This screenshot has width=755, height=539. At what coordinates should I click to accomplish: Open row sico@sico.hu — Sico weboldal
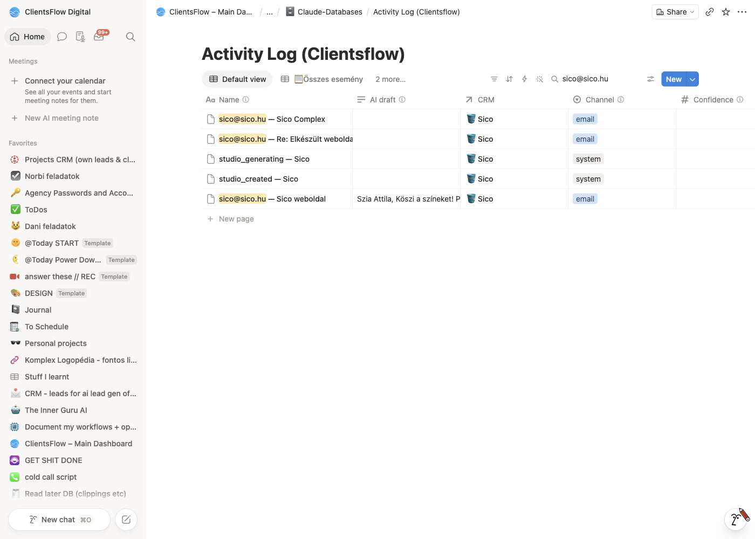(272, 199)
